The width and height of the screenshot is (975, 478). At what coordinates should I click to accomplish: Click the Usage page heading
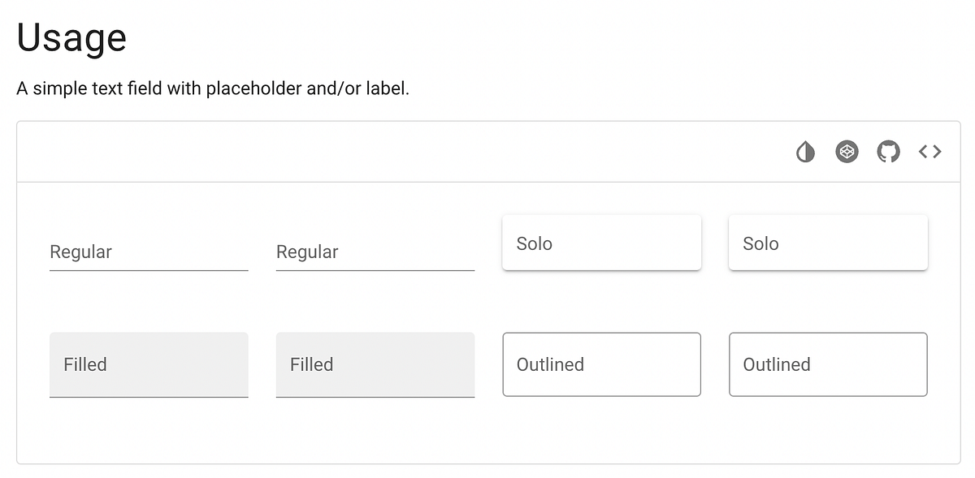[x=71, y=36]
